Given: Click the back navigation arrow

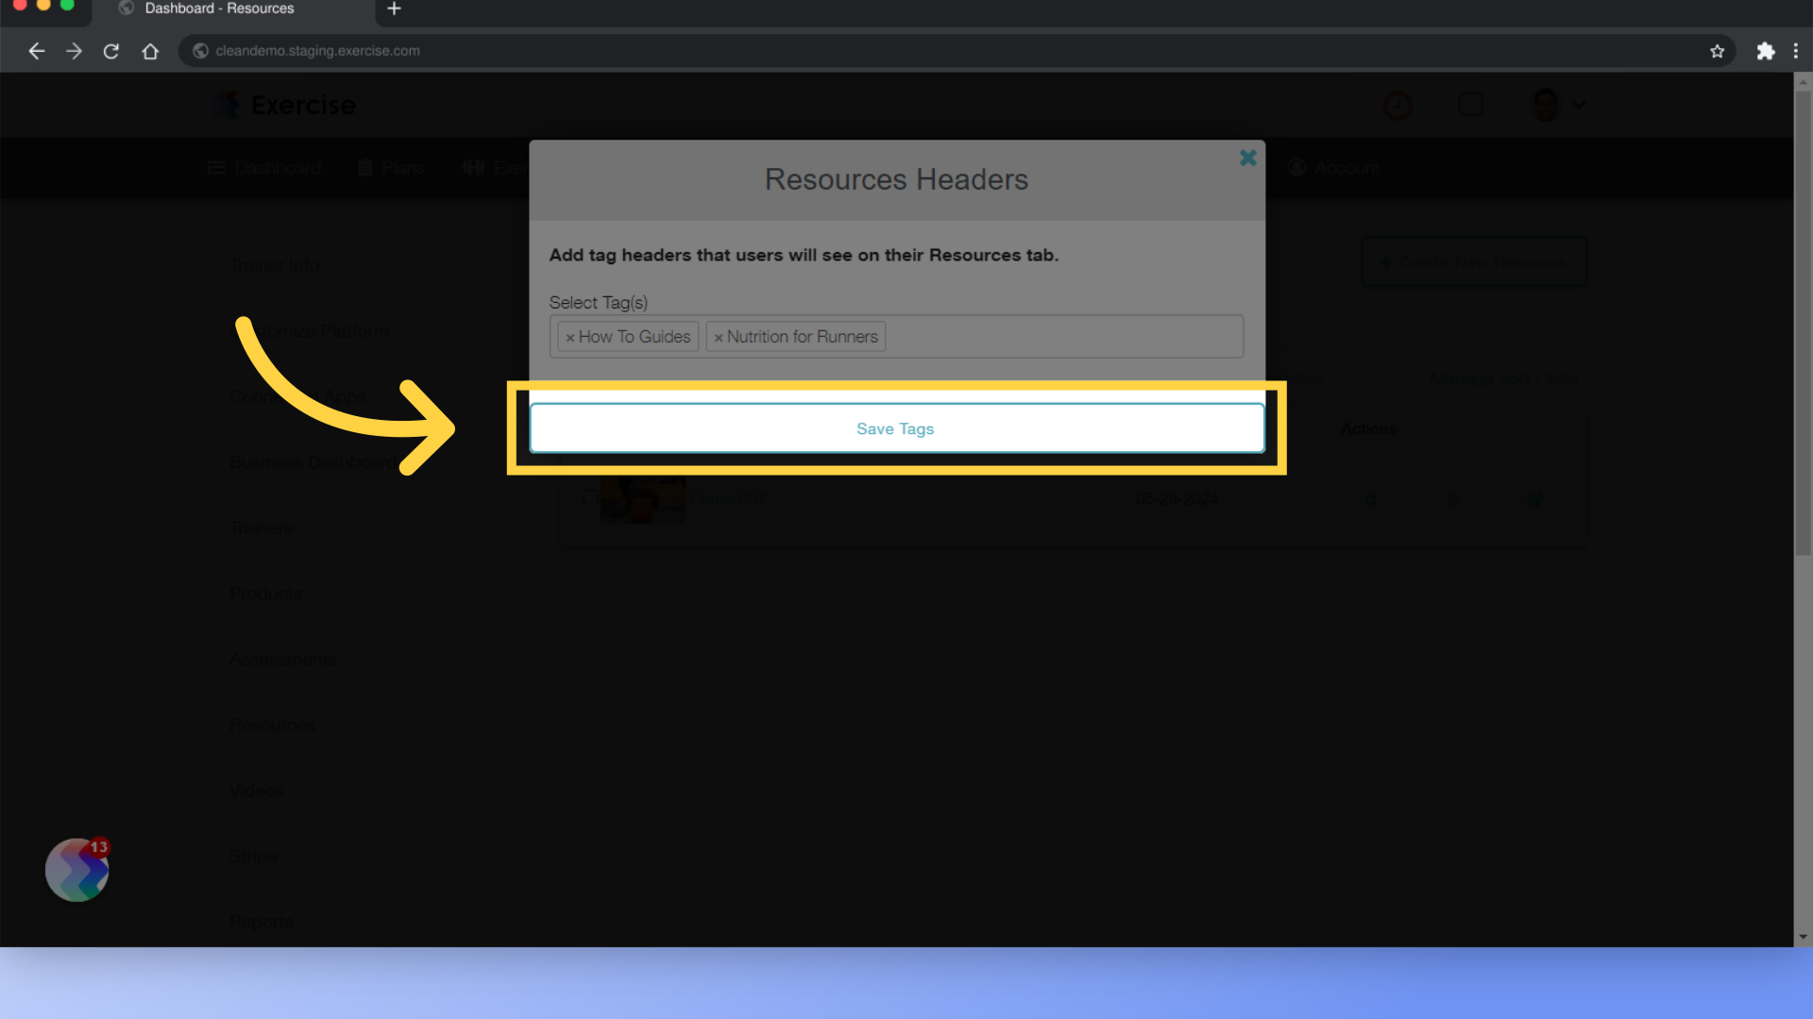Looking at the screenshot, I should click(x=36, y=51).
